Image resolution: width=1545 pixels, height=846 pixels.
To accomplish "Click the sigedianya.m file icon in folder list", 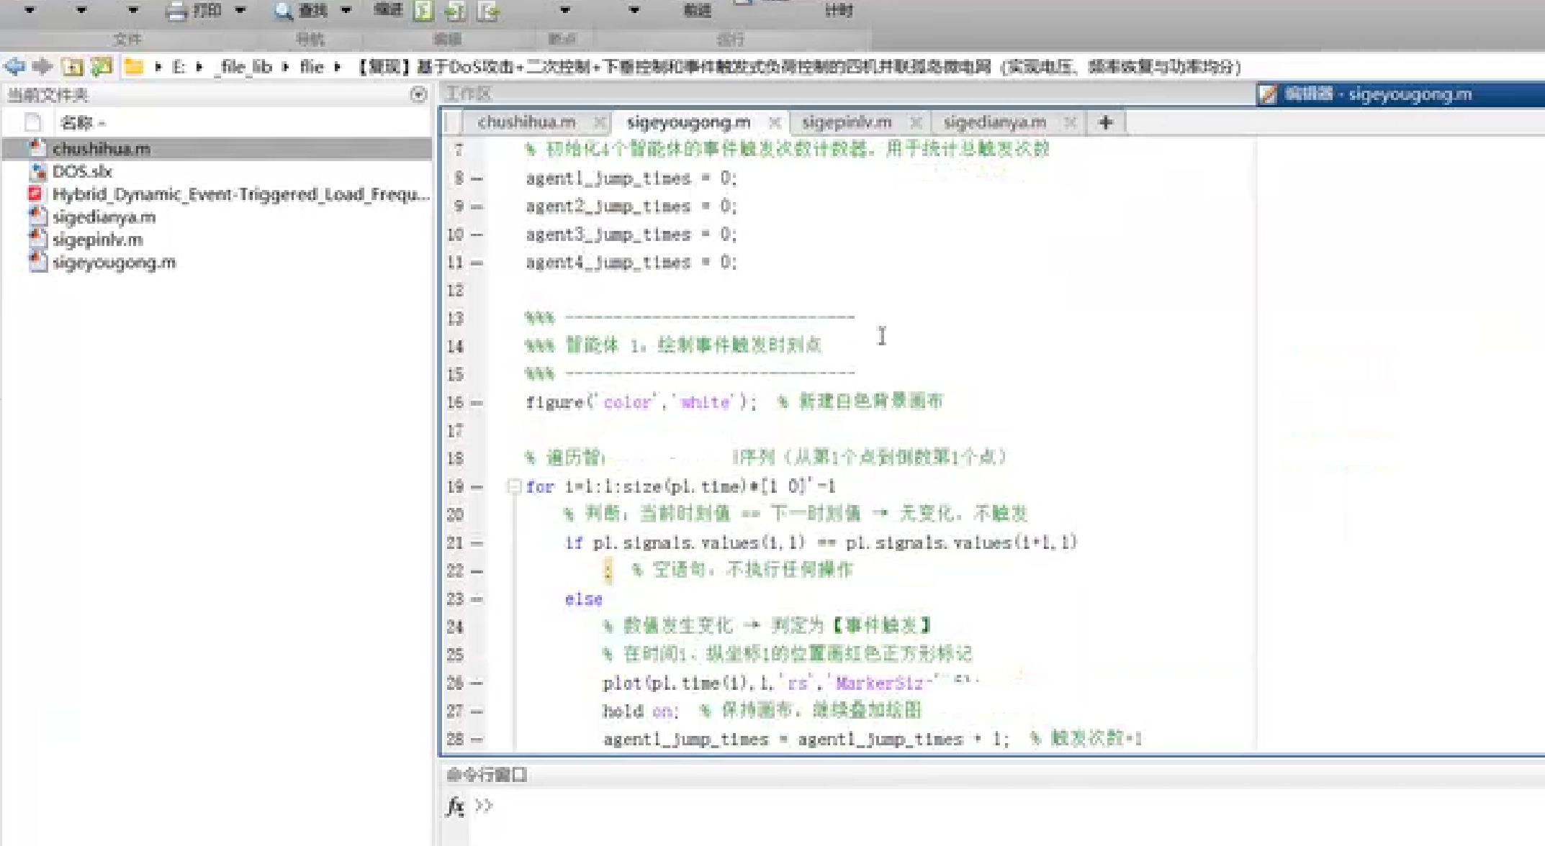I will [x=37, y=217].
